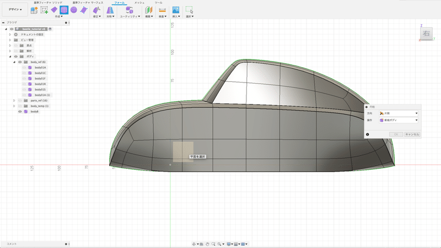Click the ViewCube right face
Viewport: 441px width, 248px height.
[x=426, y=34]
